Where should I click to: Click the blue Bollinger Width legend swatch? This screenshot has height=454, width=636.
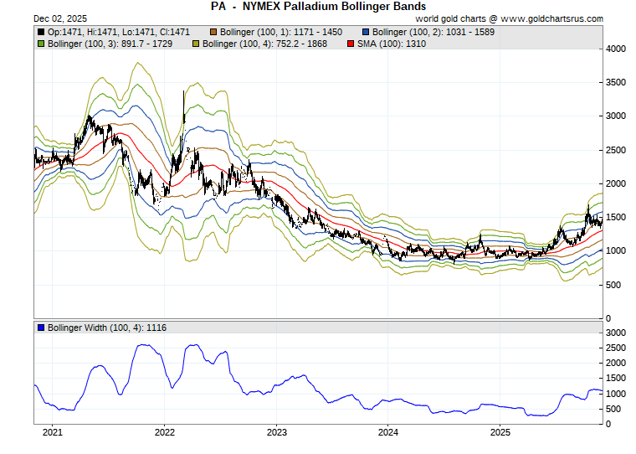[41, 328]
